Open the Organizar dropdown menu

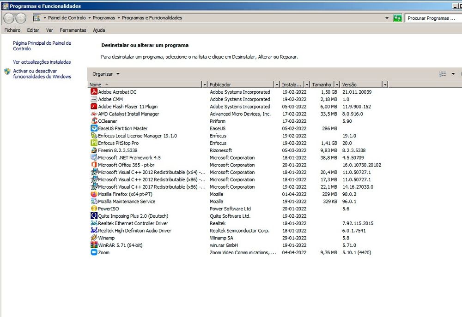(x=106, y=74)
